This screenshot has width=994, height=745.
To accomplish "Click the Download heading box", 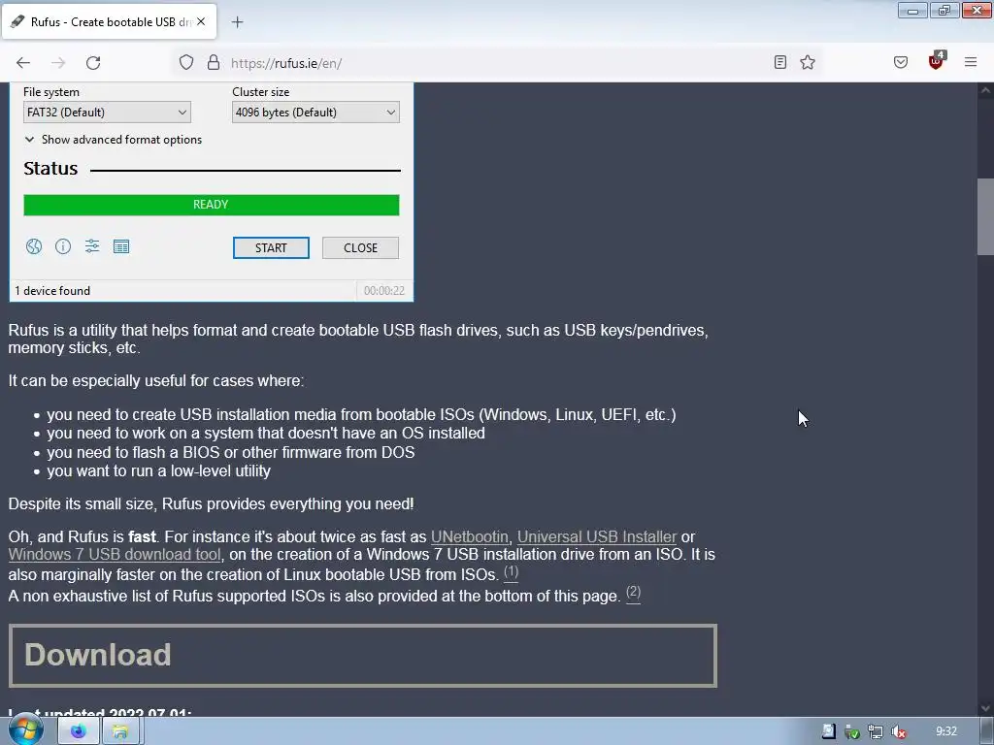I will coord(363,656).
